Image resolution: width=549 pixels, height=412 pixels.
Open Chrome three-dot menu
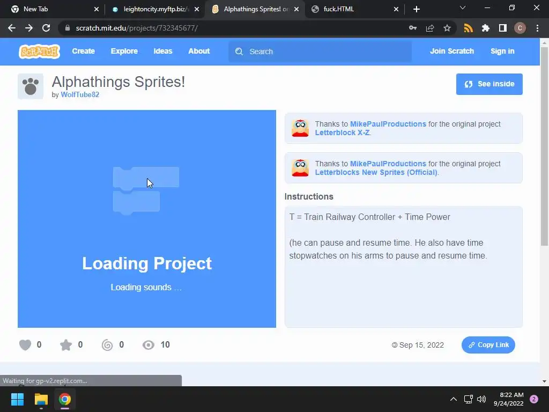coord(537,28)
